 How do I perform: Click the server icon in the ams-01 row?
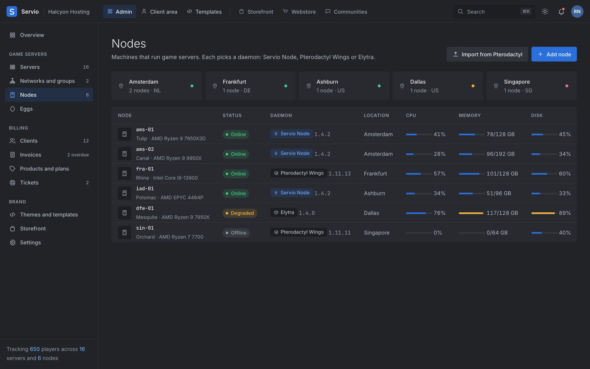tap(125, 134)
